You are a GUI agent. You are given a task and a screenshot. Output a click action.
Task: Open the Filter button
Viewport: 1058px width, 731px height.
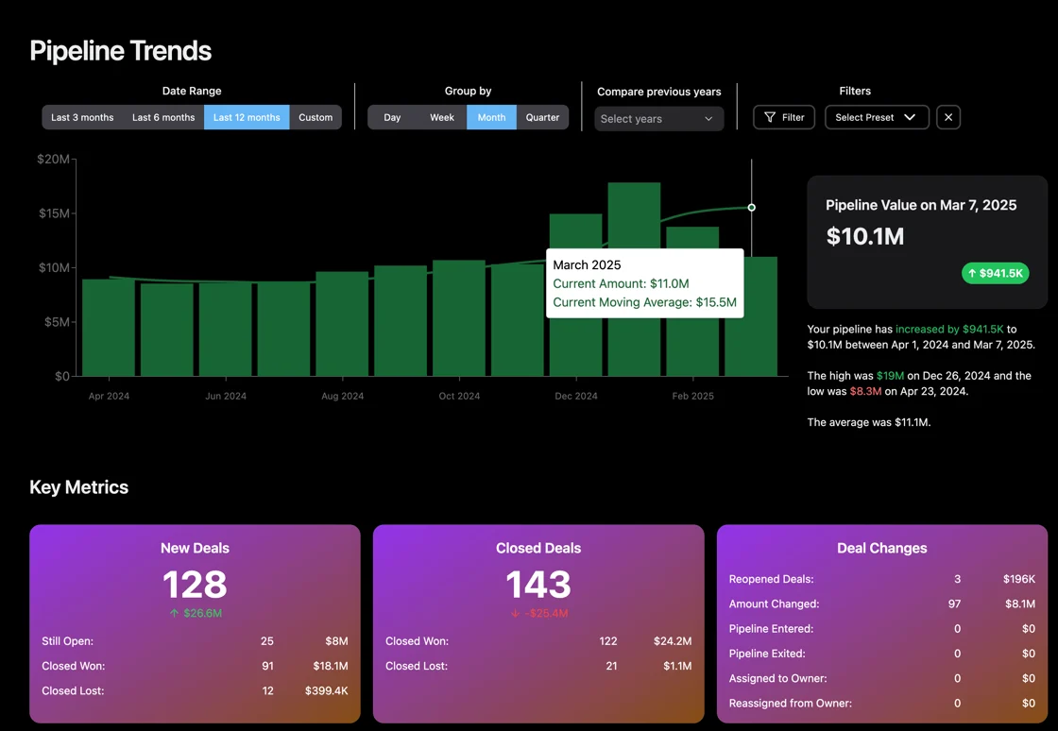(784, 117)
